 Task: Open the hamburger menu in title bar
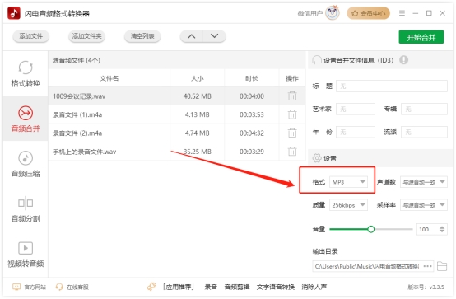pyautogui.click(x=402, y=13)
